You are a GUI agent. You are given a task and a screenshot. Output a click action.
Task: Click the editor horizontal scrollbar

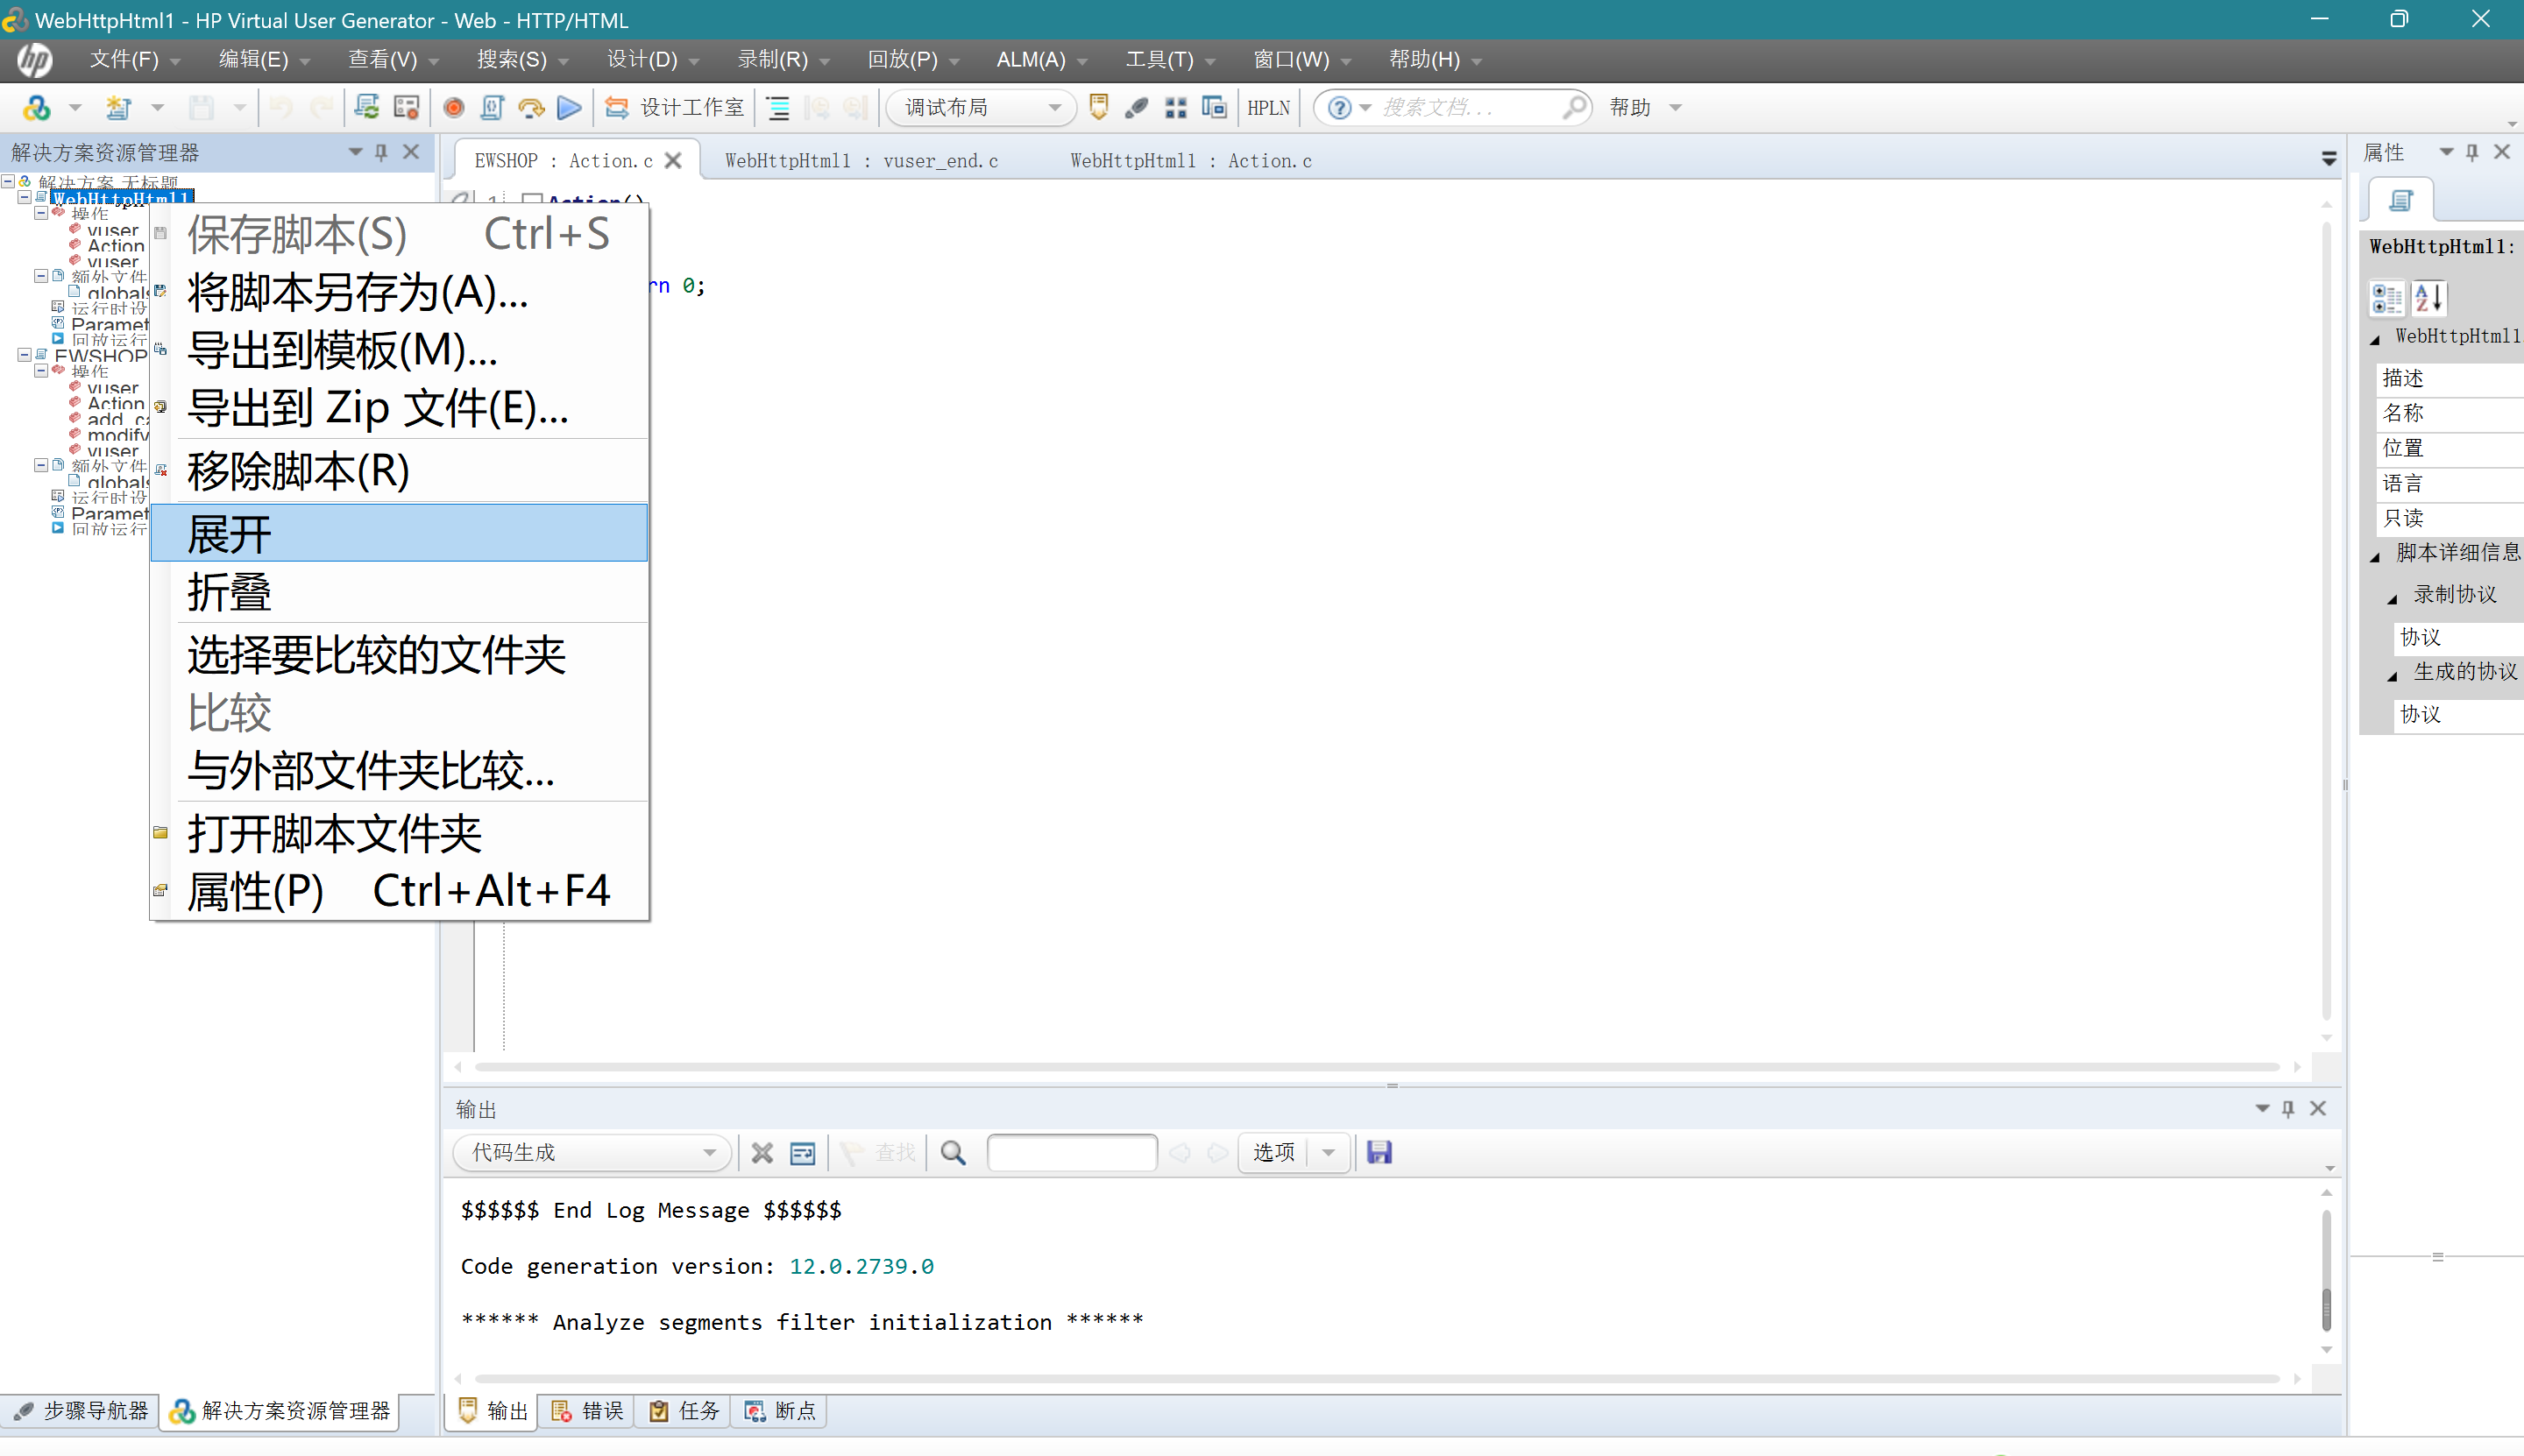click(1377, 1067)
